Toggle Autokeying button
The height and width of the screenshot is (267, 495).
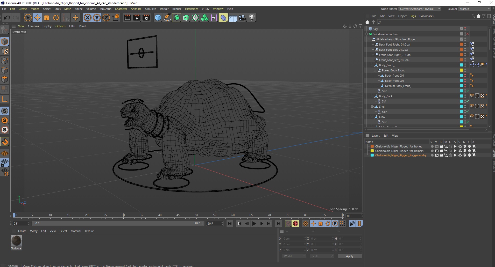coord(296,224)
